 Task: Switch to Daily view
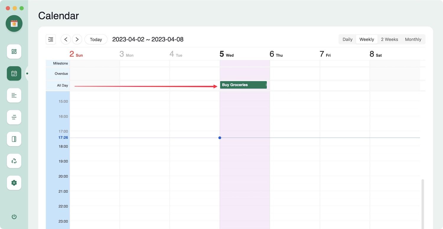(x=347, y=39)
